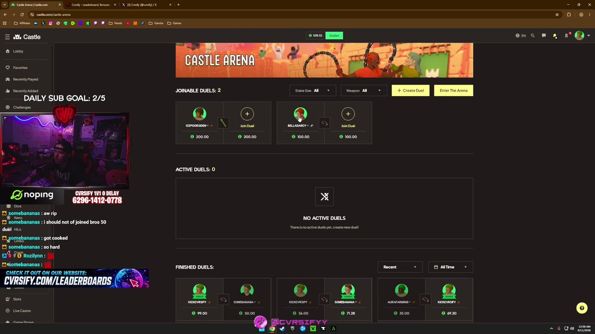Open the browser extensions puzzle icon
The width and height of the screenshot is (595, 334).
(569, 14)
